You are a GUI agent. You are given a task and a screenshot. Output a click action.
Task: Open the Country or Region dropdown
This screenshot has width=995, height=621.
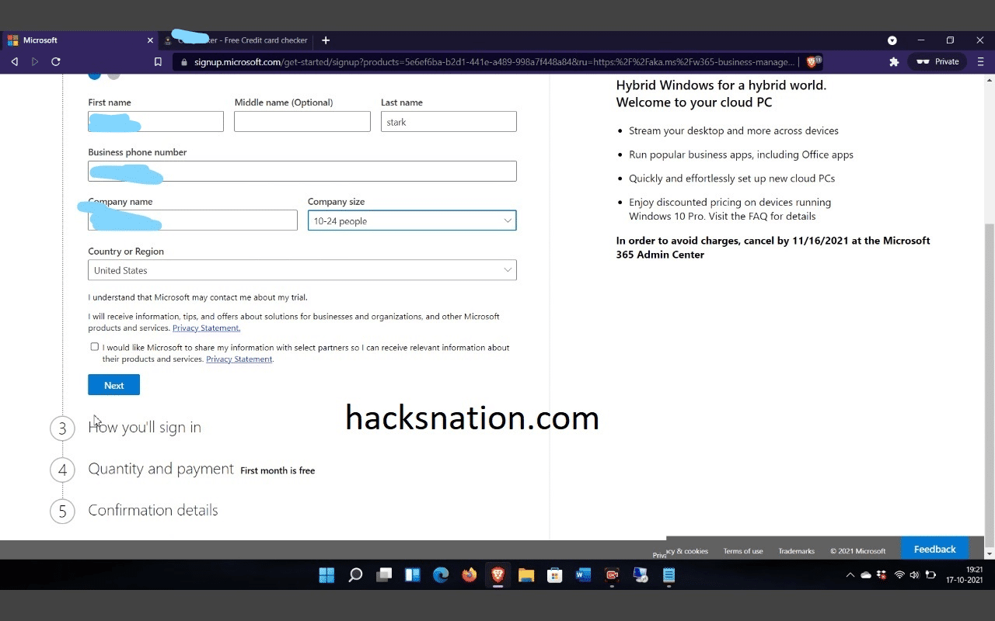pos(302,270)
